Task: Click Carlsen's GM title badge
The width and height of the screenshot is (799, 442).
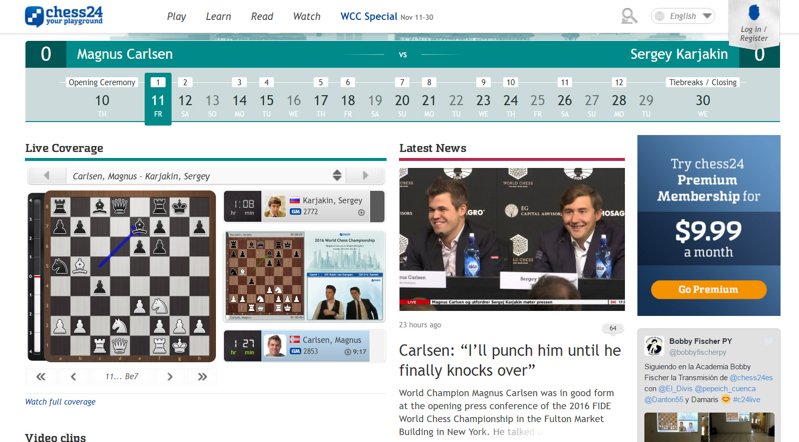Action: tap(296, 351)
